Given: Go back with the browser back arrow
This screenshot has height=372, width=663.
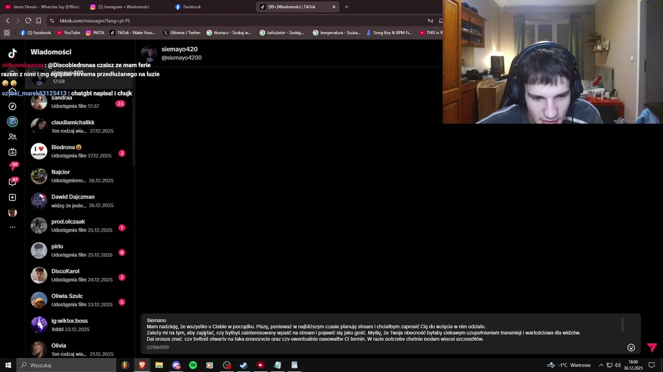Looking at the screenshot, I should [7, 21].
